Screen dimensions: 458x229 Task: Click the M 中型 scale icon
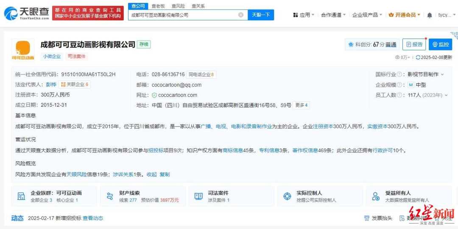click(x=411, y=85)
